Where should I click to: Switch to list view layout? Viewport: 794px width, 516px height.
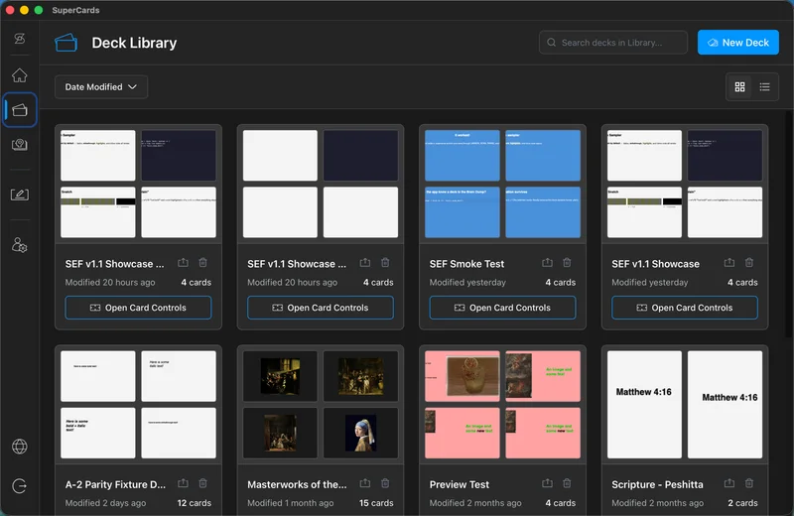(x=764, y=87)
